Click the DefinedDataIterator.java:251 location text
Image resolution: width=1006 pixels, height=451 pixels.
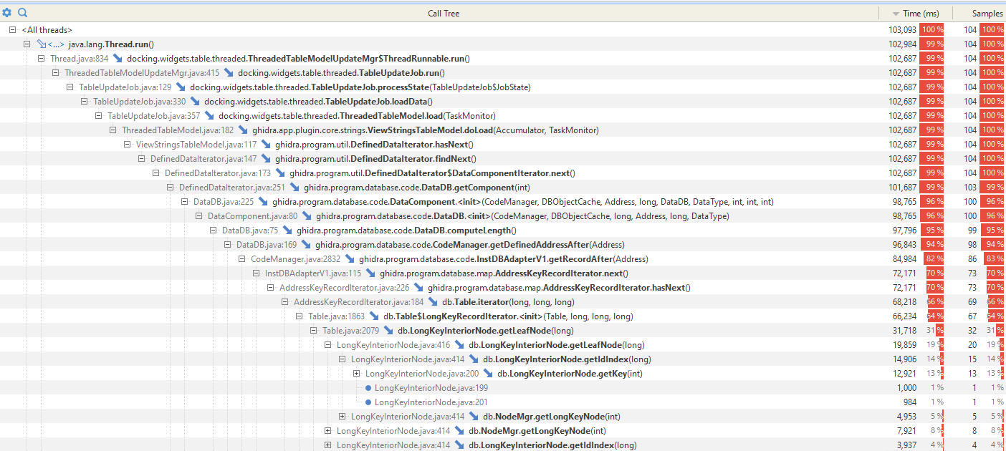(232, 188)
